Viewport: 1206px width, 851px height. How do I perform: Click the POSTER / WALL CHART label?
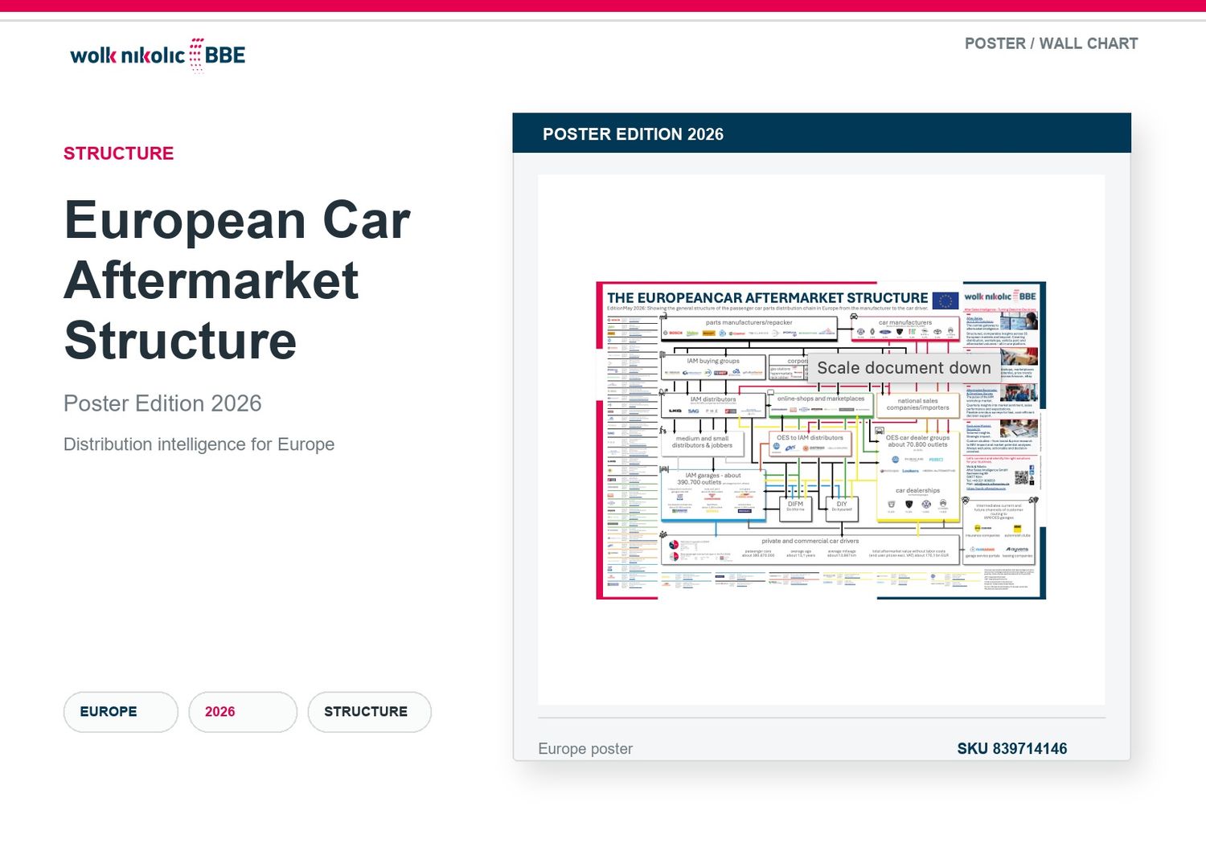pyautogui.click(x=1052, y=43)
